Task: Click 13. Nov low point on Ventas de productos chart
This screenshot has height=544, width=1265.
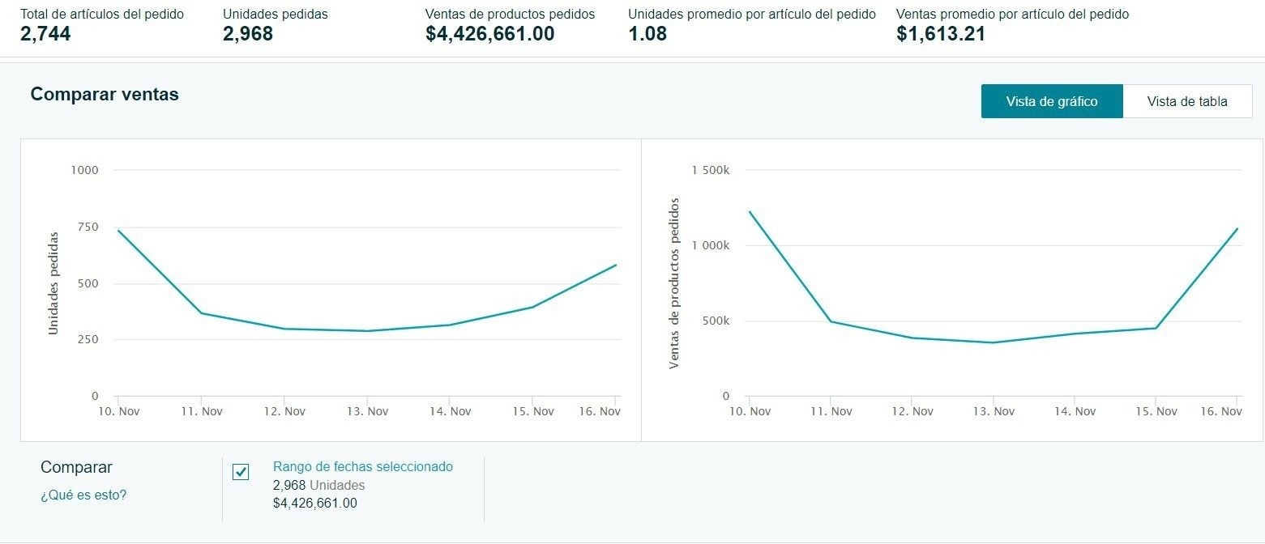Action: point(994,342)
